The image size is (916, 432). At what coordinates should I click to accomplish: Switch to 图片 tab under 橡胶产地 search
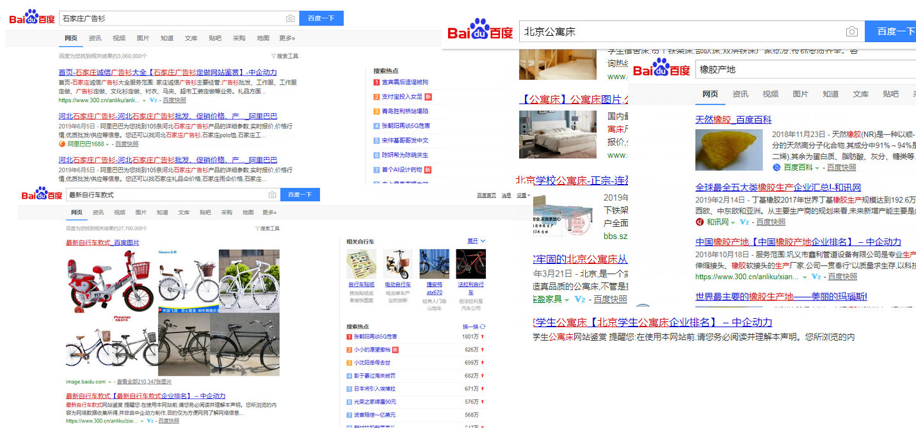pyautogui.click(x=800, y=94)
